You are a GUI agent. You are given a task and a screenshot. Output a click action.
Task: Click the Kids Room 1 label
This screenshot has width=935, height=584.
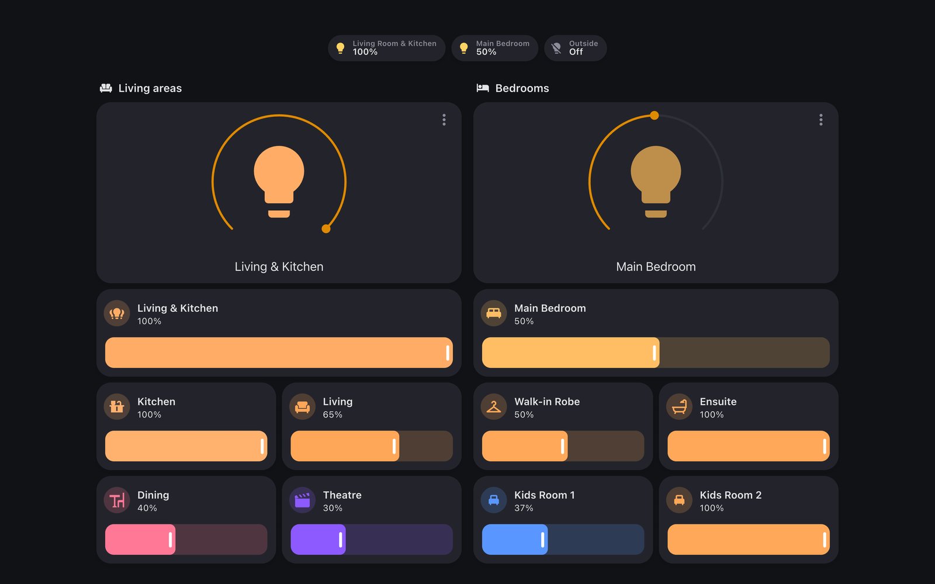click(x=545, y=495)
